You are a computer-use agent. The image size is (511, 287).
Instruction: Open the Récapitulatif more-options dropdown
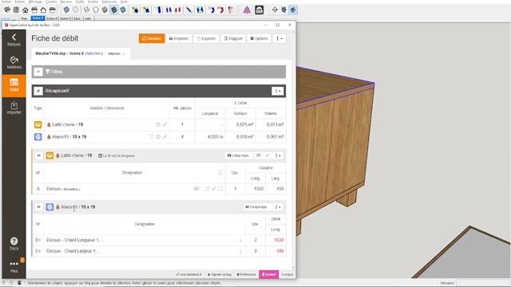point(278,91)
